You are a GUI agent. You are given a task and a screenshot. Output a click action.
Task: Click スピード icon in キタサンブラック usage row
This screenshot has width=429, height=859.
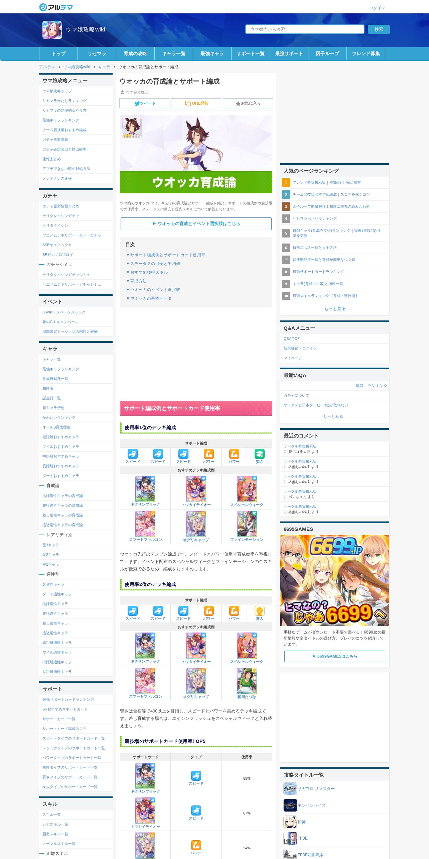(x=196, y=775)
